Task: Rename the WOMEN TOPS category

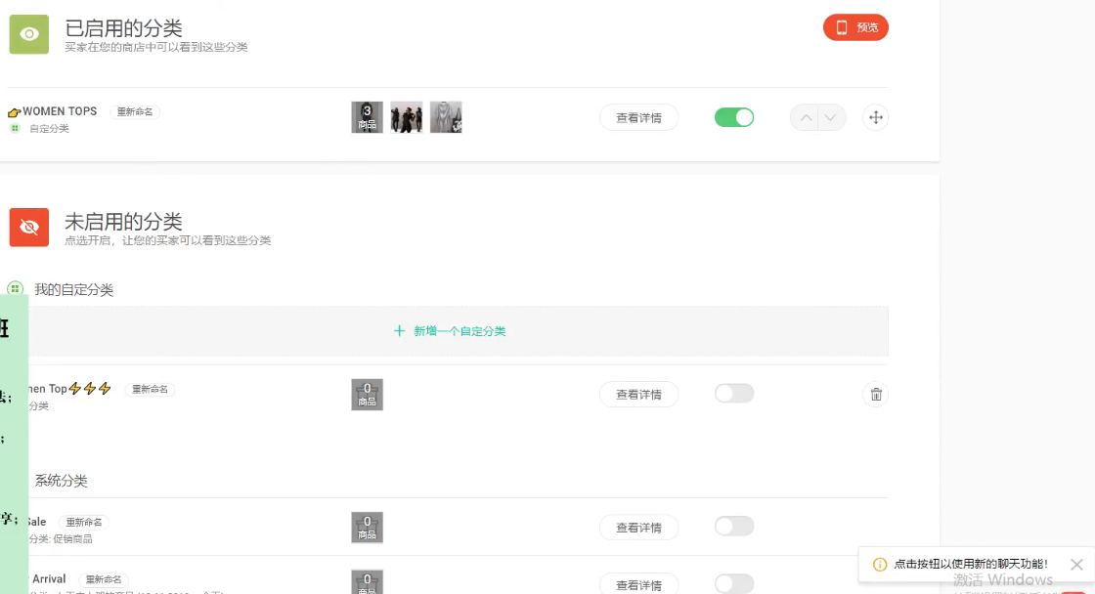Action: (x=135, y=112)
